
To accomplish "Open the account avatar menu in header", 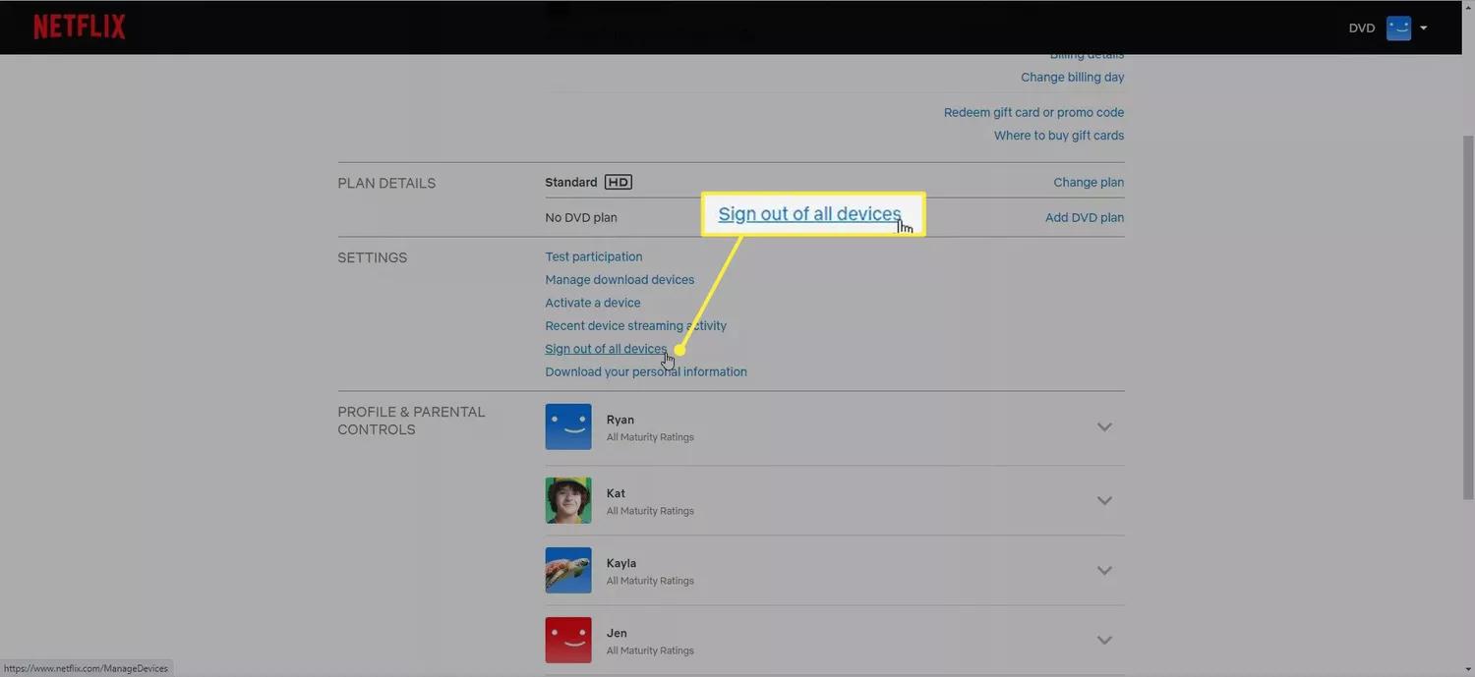I will (x=1398, y=28).
